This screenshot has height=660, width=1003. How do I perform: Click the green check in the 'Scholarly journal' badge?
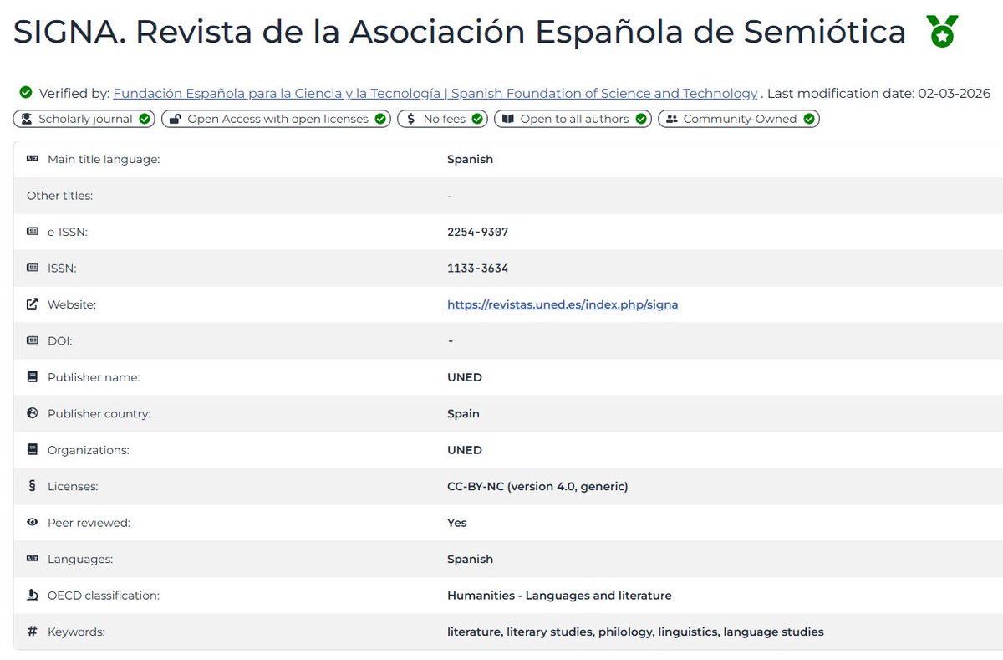pyautogui.click(x=145, y=119)
